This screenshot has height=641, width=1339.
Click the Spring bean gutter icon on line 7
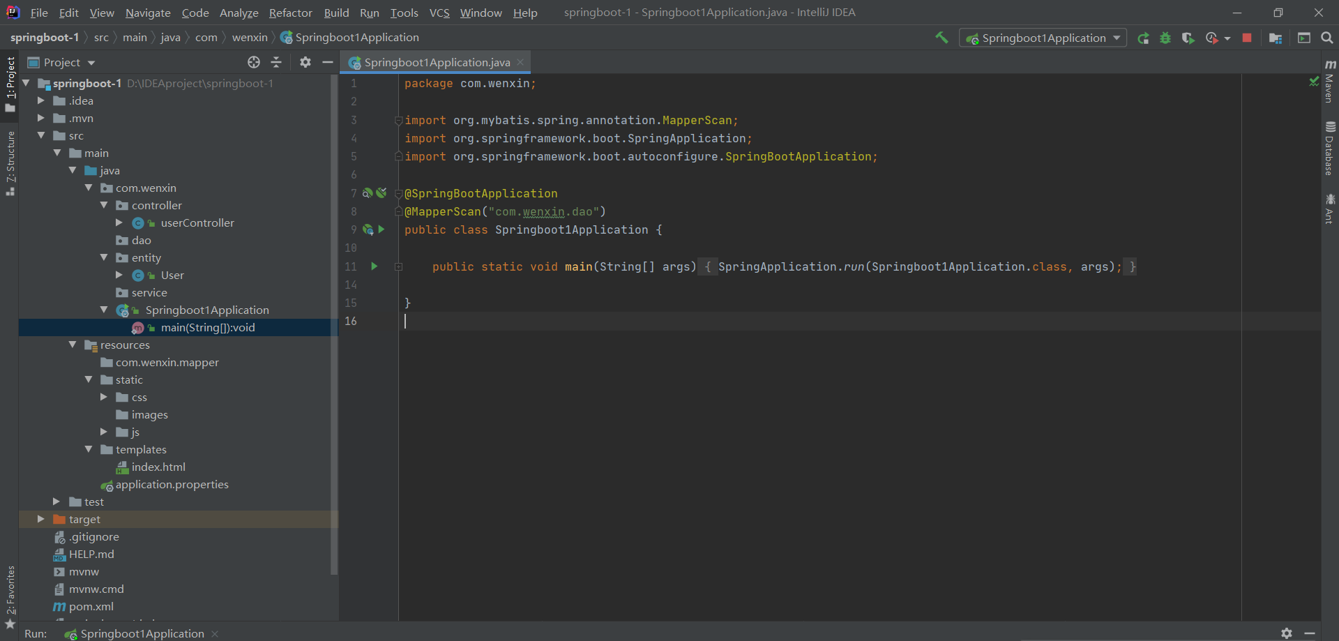[368, 193]
